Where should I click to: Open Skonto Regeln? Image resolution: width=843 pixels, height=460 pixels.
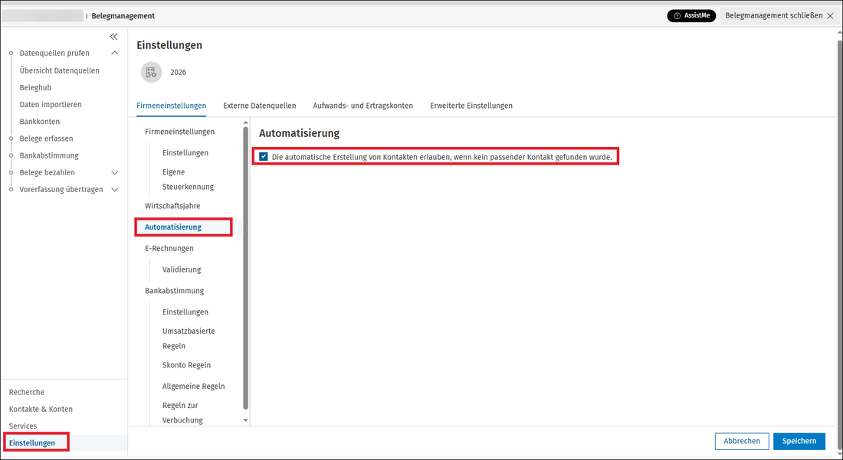186,365
